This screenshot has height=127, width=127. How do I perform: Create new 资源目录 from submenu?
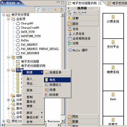57,72
